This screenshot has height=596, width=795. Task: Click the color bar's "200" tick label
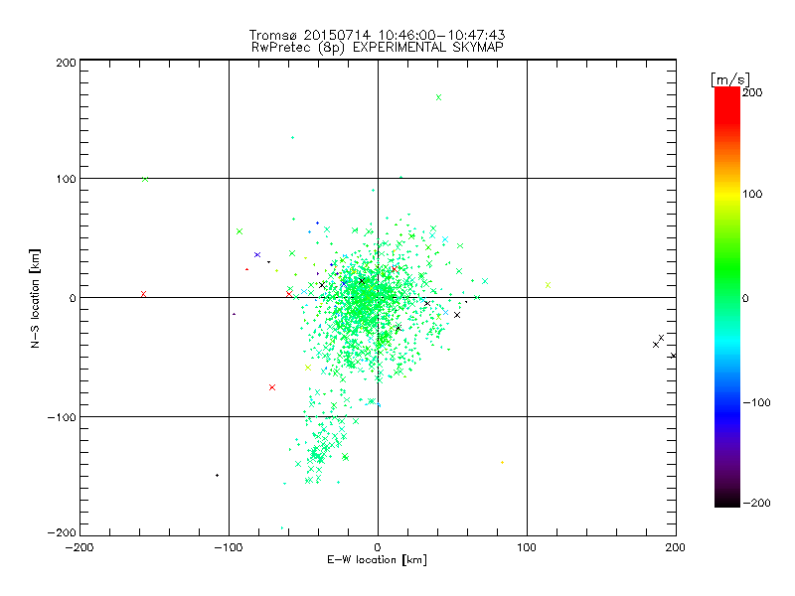752,92
